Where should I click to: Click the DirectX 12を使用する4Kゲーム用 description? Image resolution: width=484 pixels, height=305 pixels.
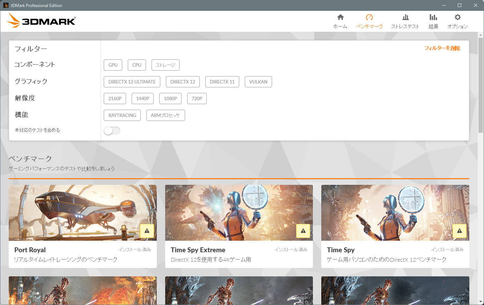pyautogui.click(x=211, y=260)
